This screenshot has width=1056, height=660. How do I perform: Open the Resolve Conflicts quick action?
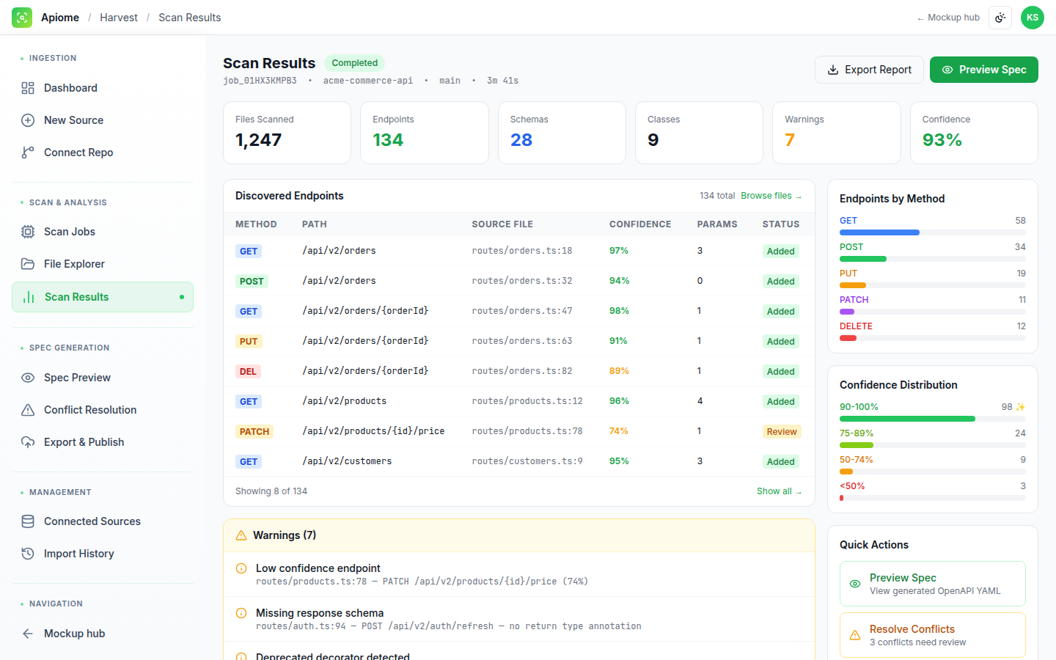(933, 635)
